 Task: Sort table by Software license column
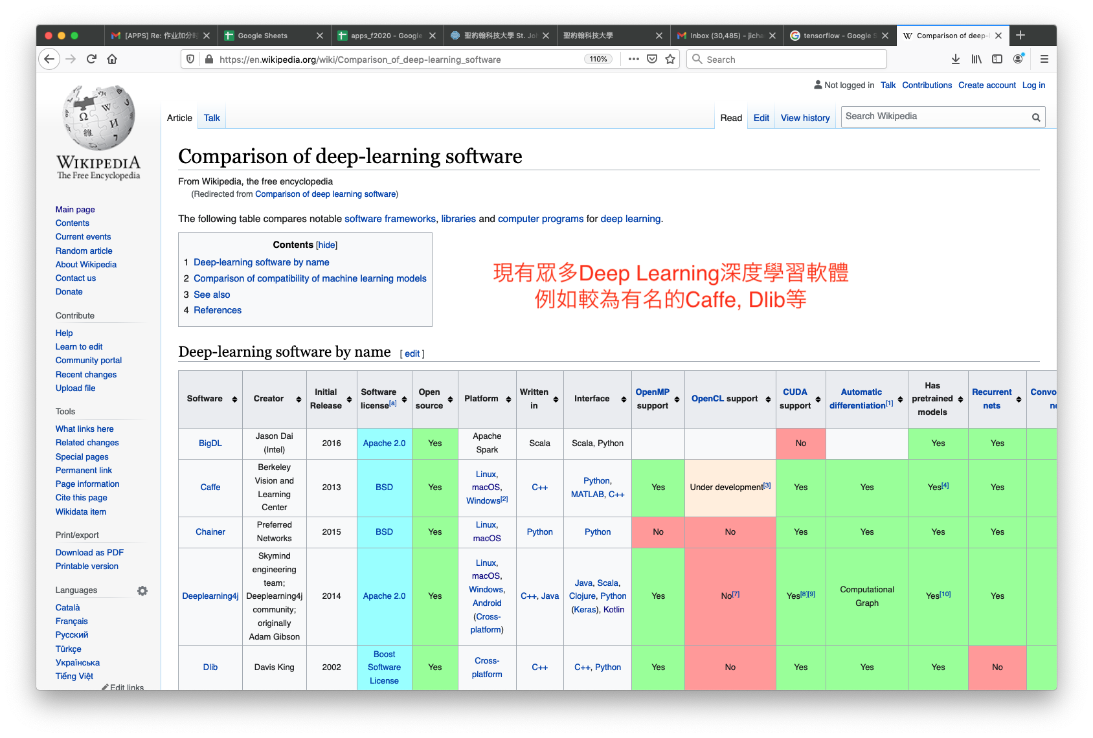[404, 399]
